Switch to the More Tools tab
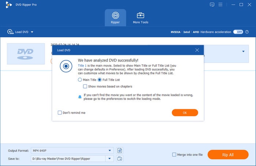This screenshot has height=166, width=256. point(140,18)
